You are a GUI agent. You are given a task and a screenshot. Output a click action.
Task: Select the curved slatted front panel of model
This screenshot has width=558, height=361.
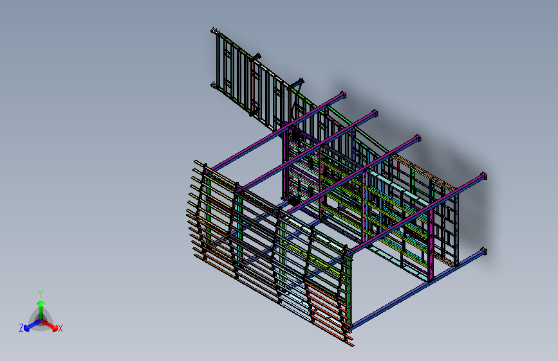tap(270, 252)
